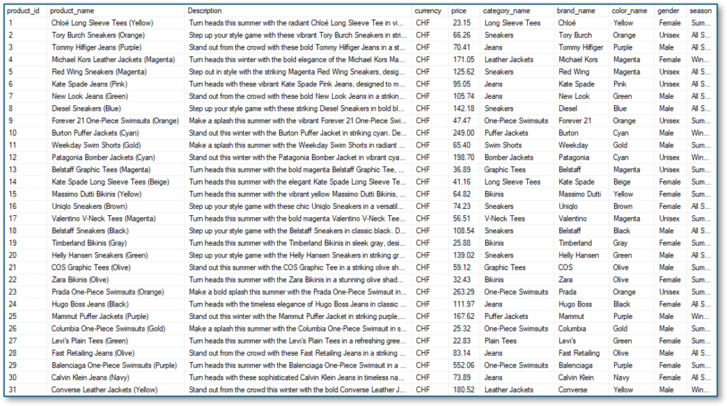Select the cell "Valentino V-Neck Tees (Magenta)"
727x406 pixels.
pos(103,218)
